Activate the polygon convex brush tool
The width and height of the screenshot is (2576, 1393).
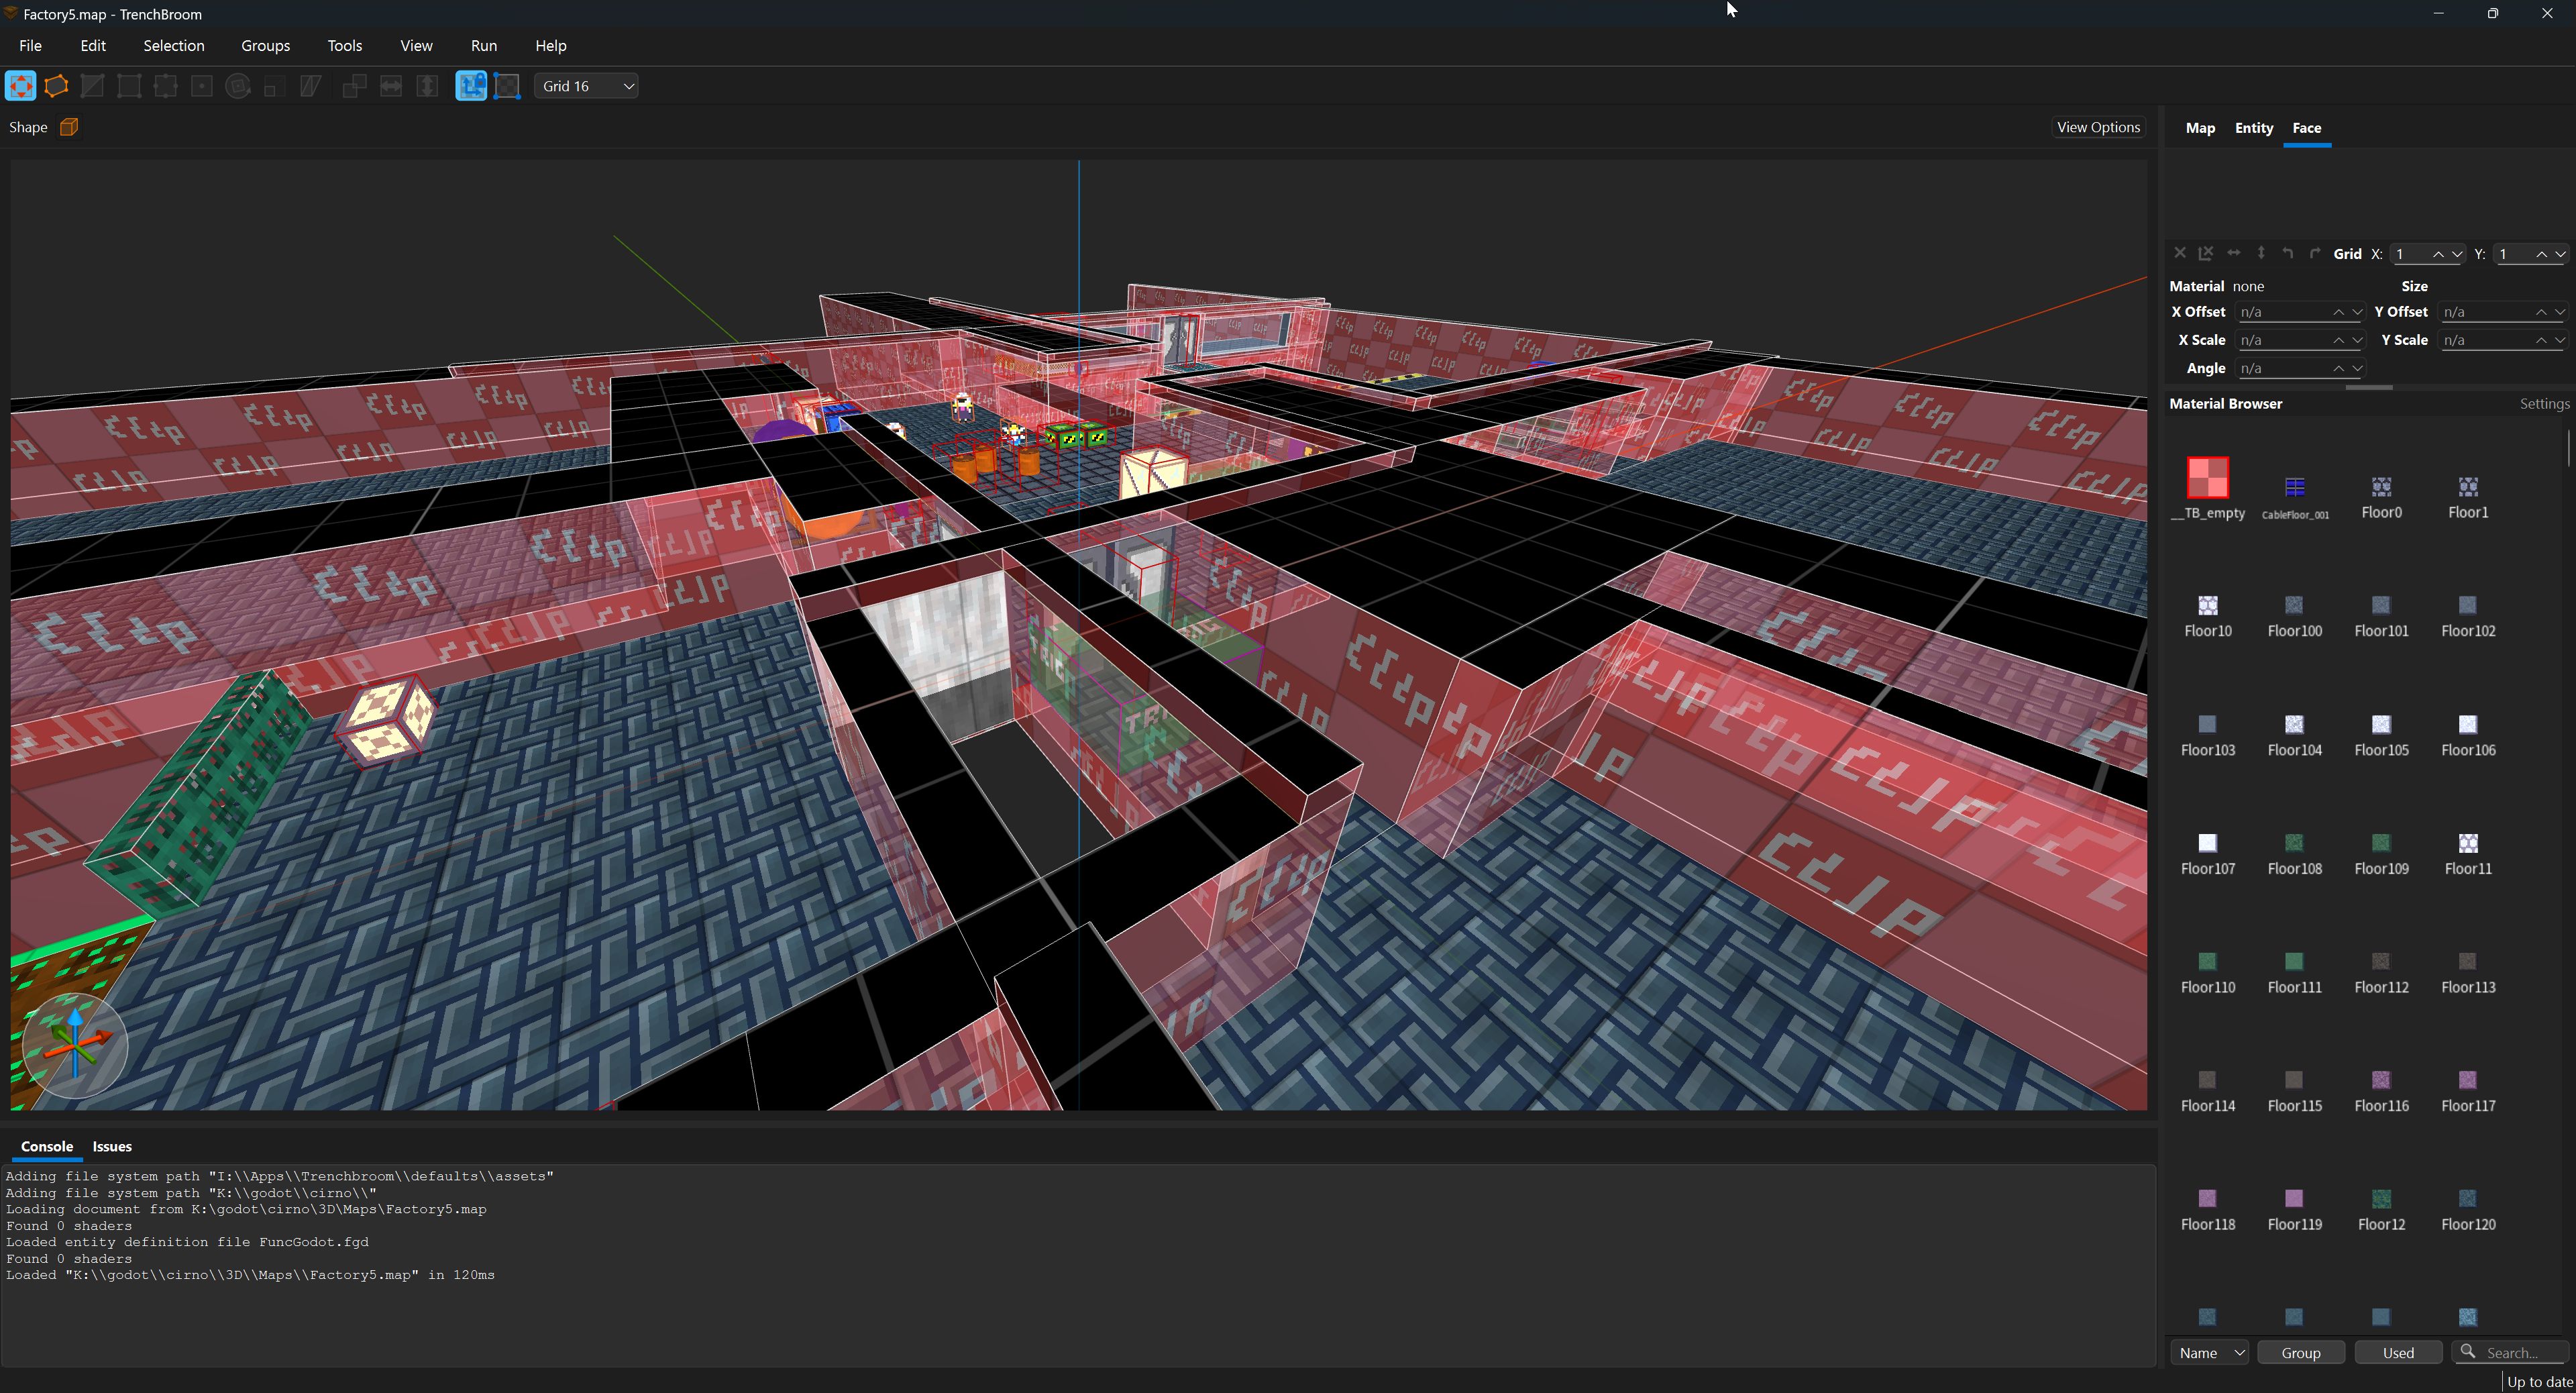(x=57, y=86)
